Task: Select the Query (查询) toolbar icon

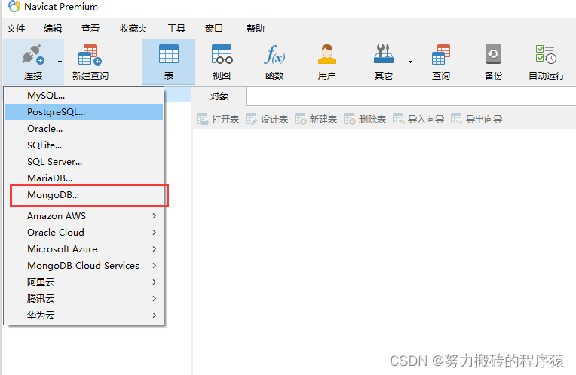Action: pos(441,54)
